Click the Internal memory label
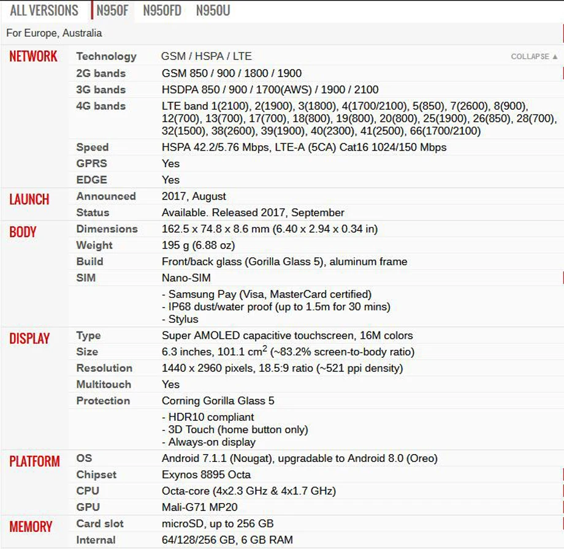Viewport: 564px width, 549px height. click(96, 540)
